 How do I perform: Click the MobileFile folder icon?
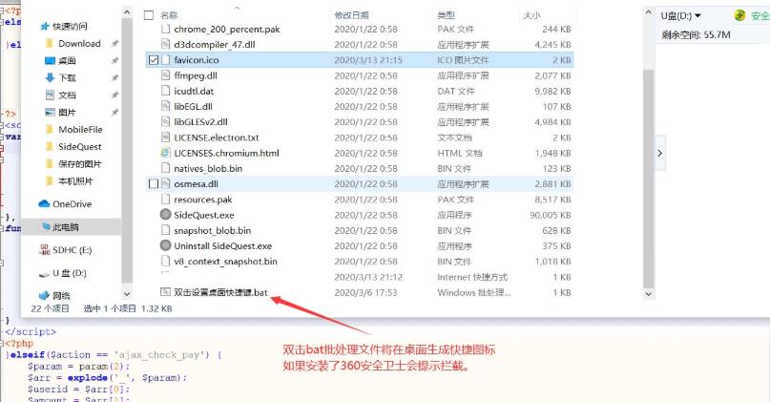tap(49, 129)
